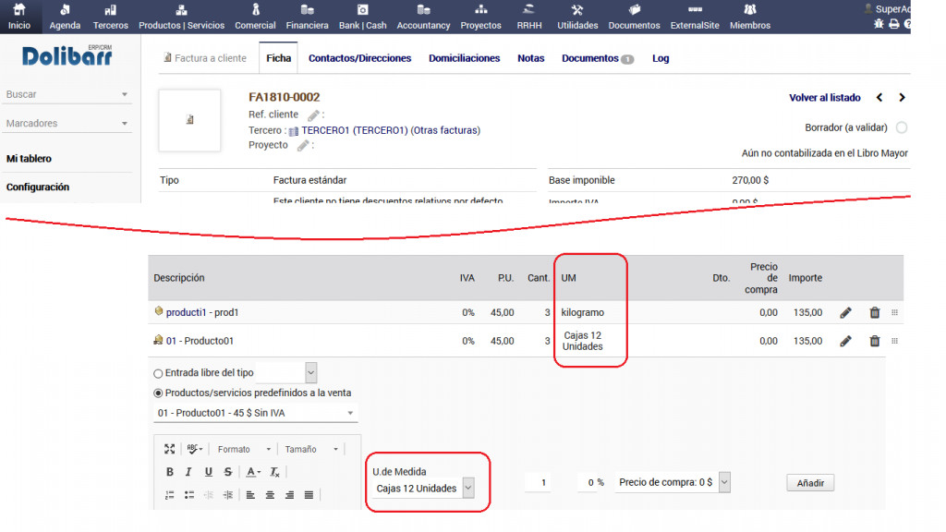Screen dimensions: 946x532
Task: Click the Bold formatting button in editor
Action: (169, 472)
